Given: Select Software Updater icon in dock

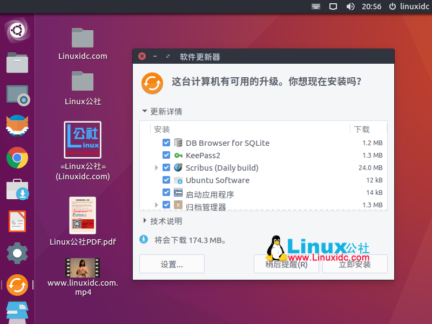Looking at the screenshot, I should tap(17, 285).
